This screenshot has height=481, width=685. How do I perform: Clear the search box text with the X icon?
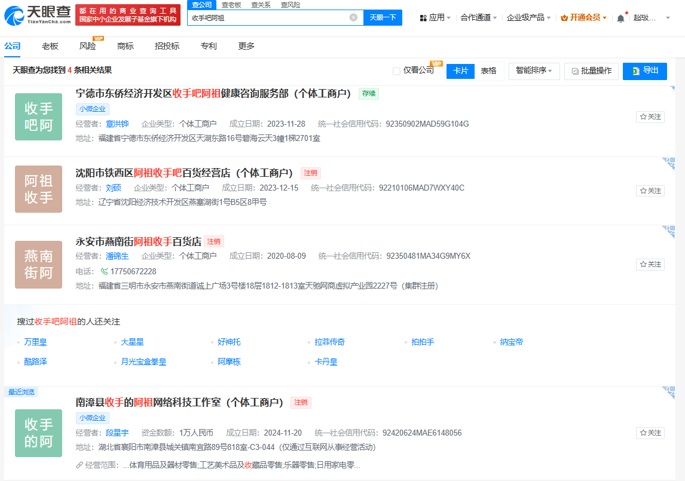coord(353,17)
